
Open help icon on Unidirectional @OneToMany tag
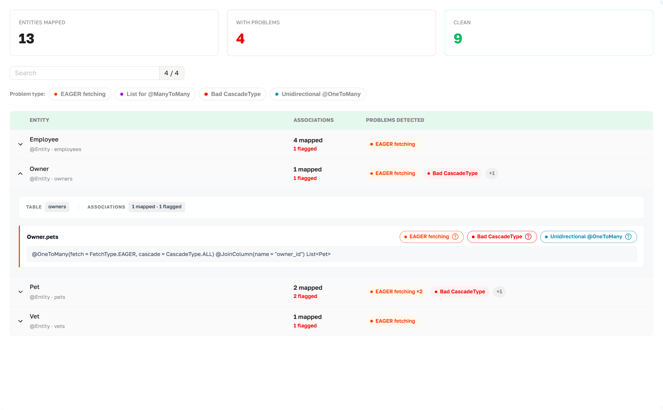tap(628, 237)
